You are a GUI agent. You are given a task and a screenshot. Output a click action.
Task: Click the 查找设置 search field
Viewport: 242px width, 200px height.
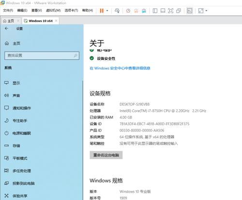(42, 55)
